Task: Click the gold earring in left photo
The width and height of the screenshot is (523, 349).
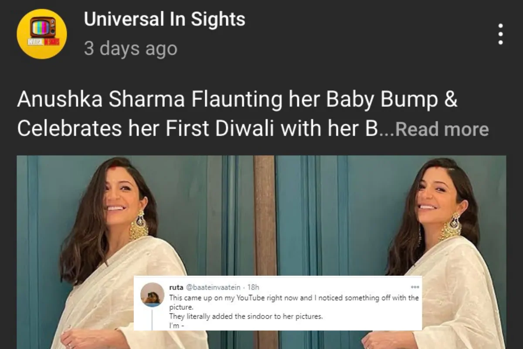Action: pyautogui.click(x=139, y=225)
